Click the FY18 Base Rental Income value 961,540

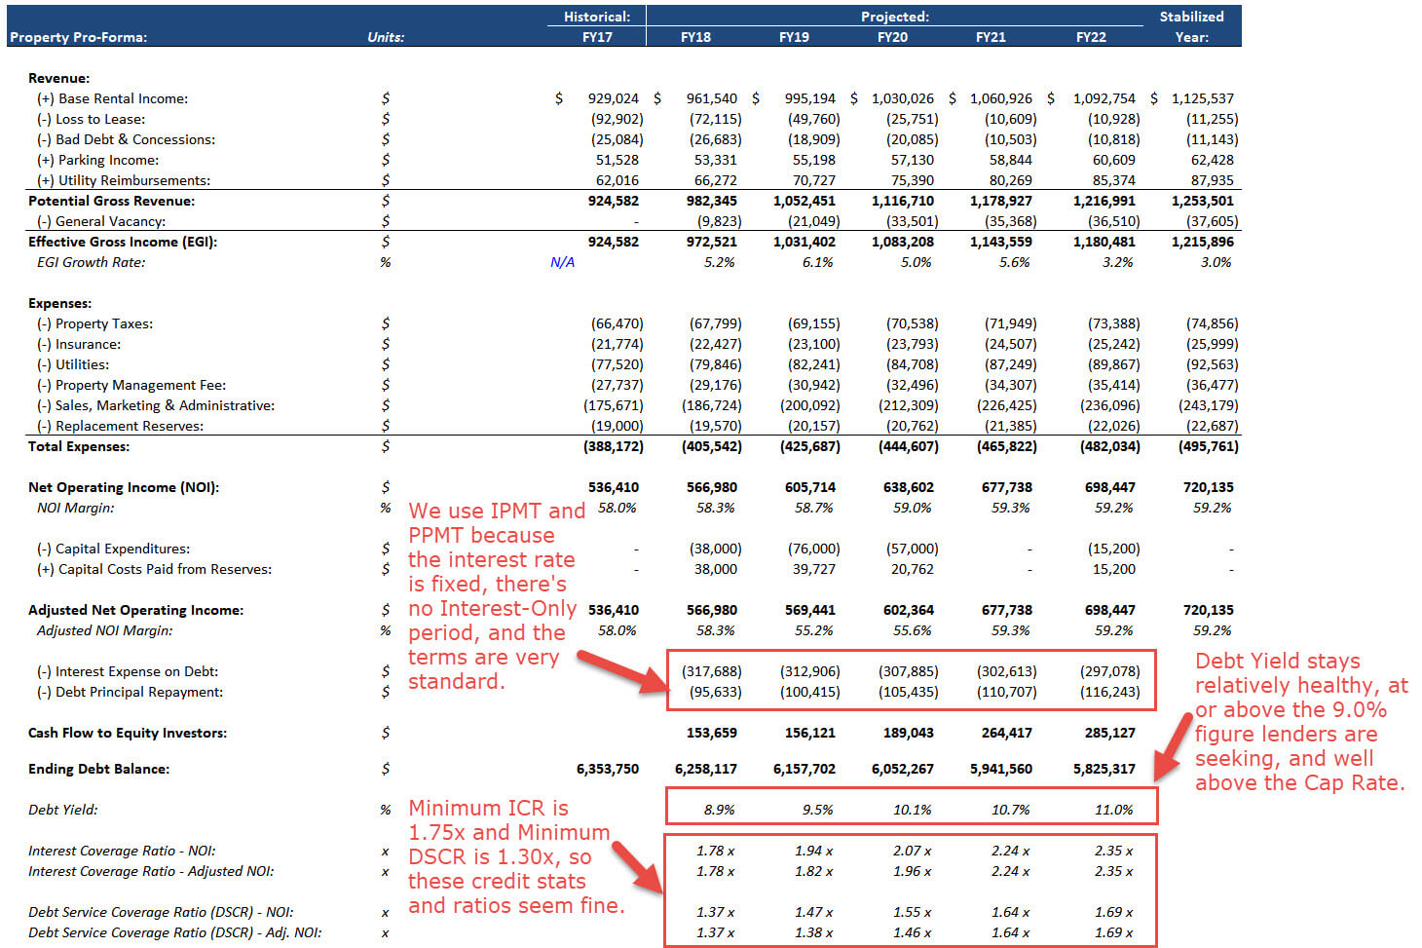[x=712, y=98]
